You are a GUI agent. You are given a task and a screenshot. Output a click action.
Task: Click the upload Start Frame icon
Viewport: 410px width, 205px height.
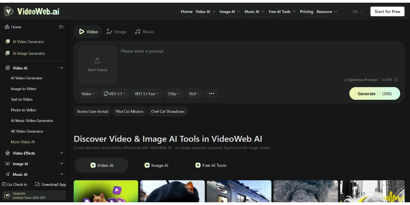tap(97, 61)
